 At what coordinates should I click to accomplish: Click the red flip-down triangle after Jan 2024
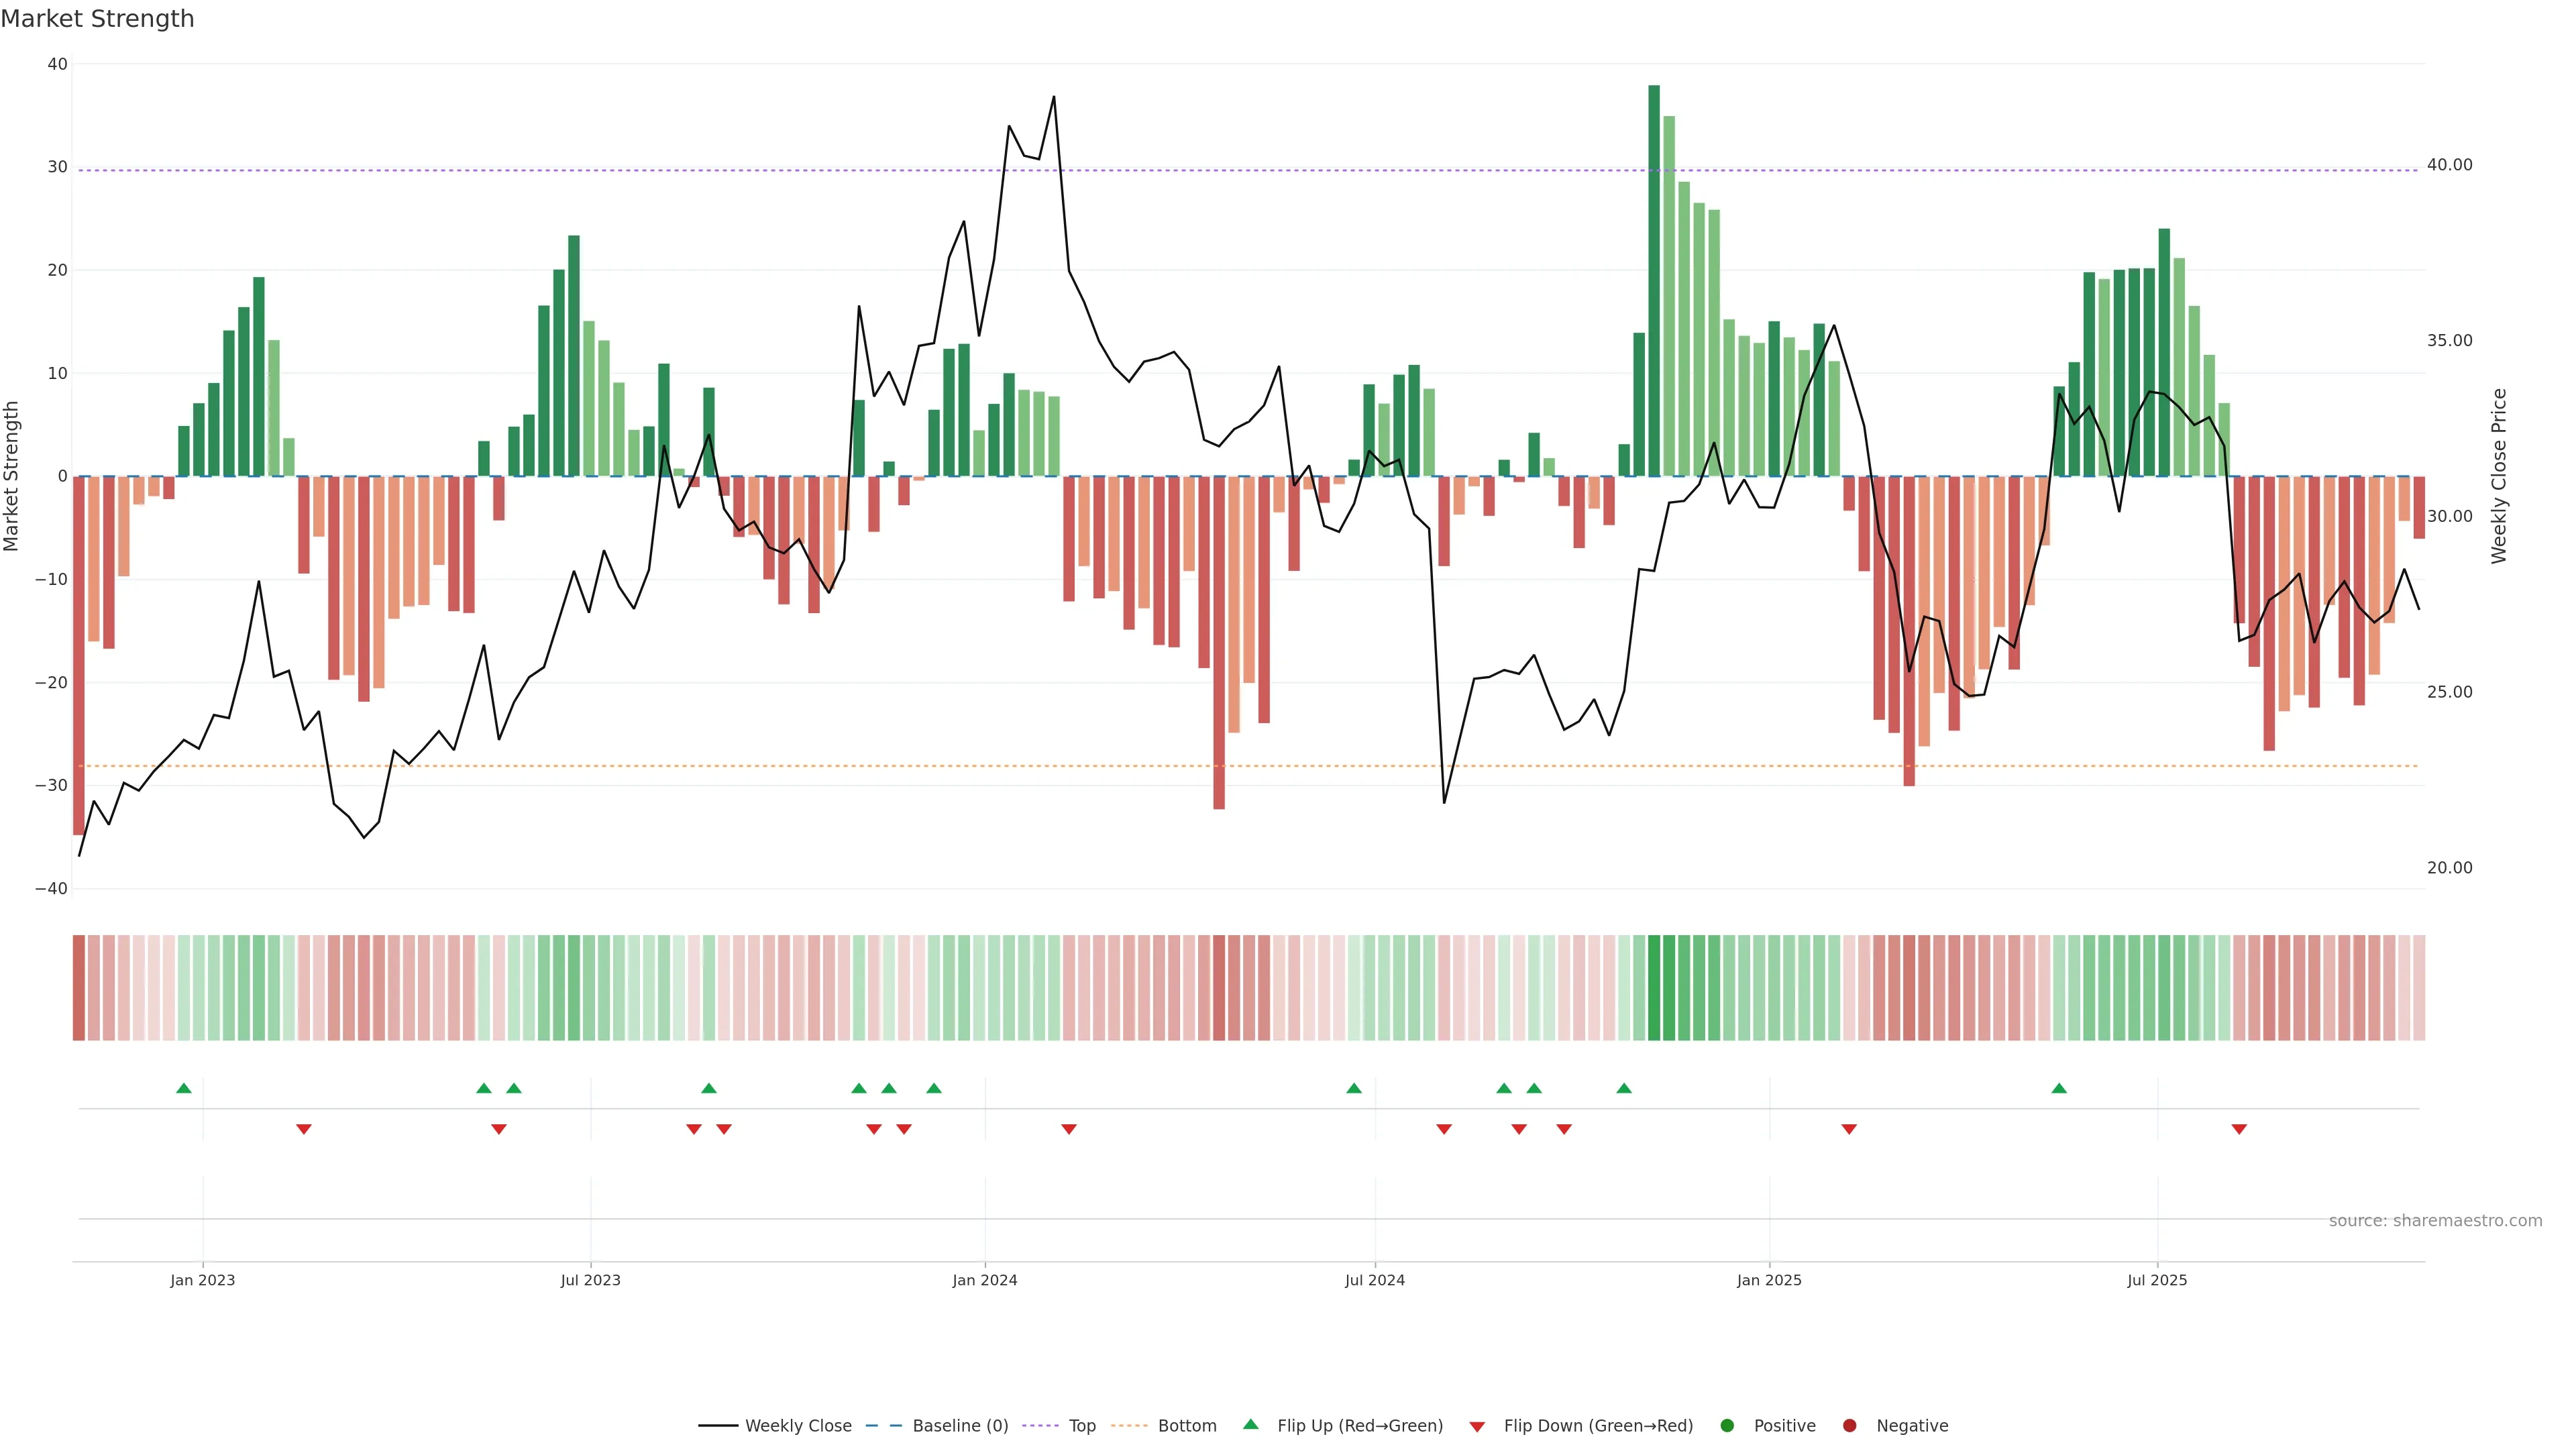pyautogui.click(x=1069, y=1129)
